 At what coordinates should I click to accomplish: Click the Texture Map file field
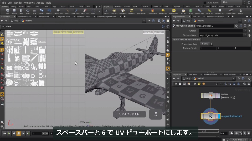coord(220,35)
